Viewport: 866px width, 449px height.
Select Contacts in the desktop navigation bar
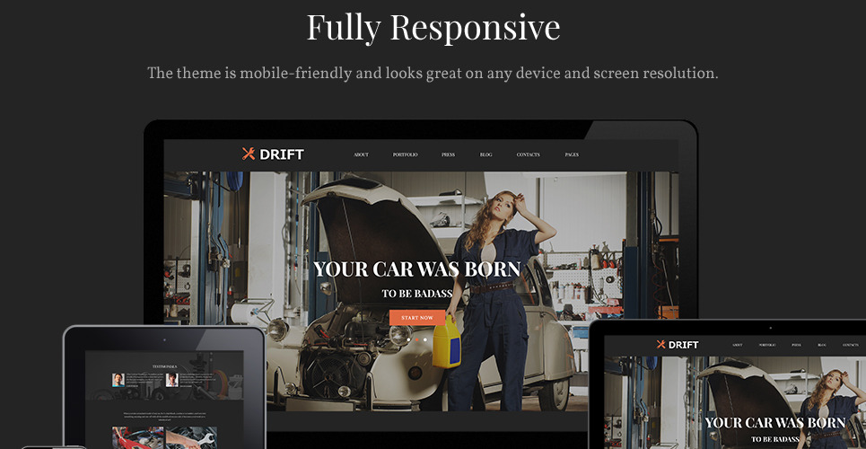point(528,154)
